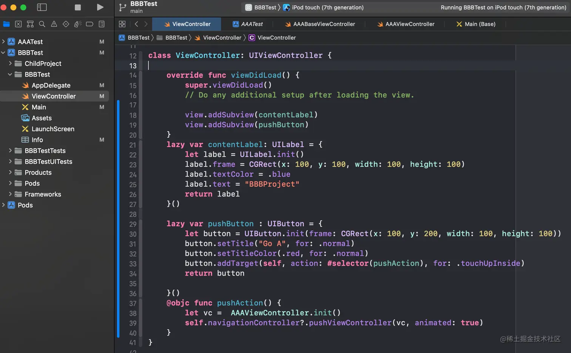
Task: Click the UIViewController superclass name
Action: tap(286, 55)
